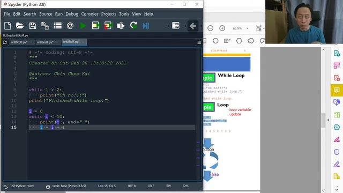Open the Protect shield tool in sidebar

[x=337, y=152]
